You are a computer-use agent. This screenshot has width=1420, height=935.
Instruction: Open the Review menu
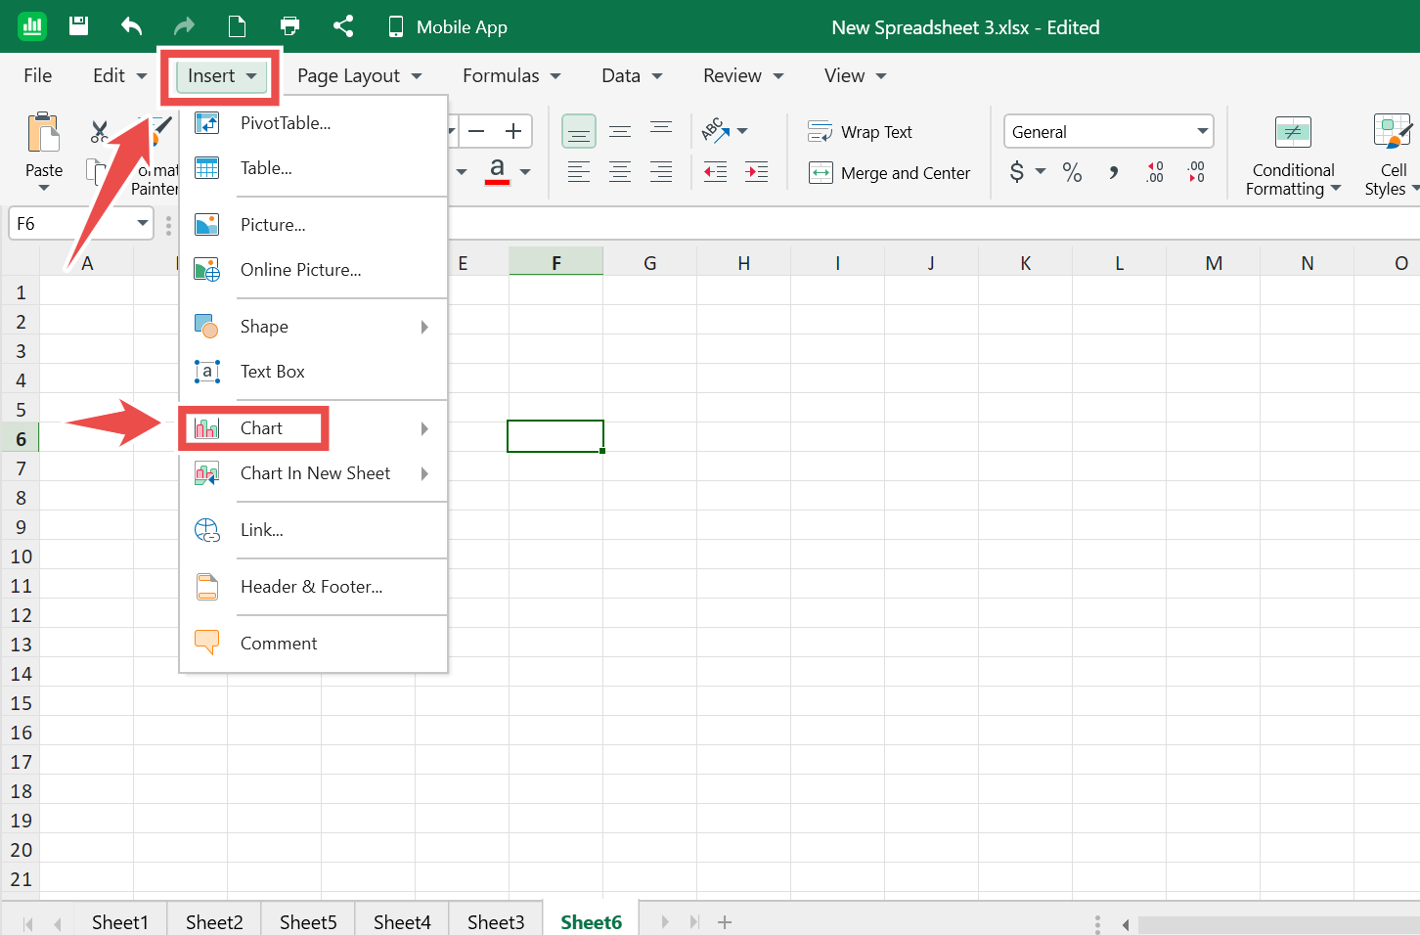coord(743,75)
